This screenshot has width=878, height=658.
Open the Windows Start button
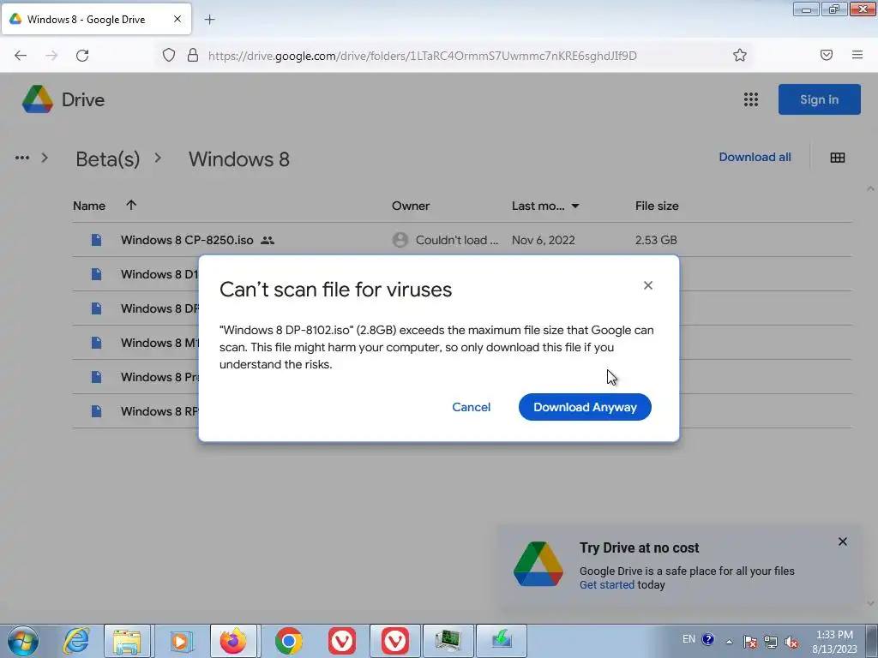point(23,641)
